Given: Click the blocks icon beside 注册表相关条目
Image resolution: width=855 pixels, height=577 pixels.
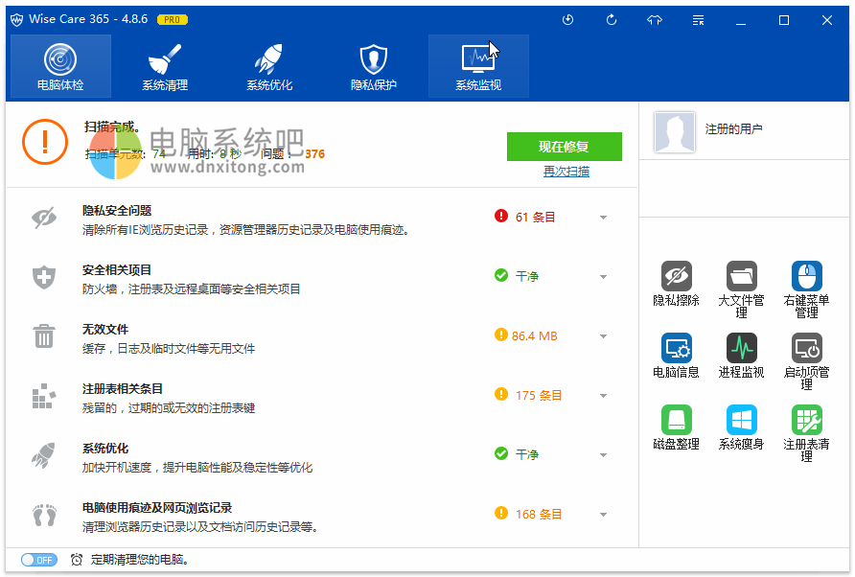Looking at the screenshot, I should point(44,396).
